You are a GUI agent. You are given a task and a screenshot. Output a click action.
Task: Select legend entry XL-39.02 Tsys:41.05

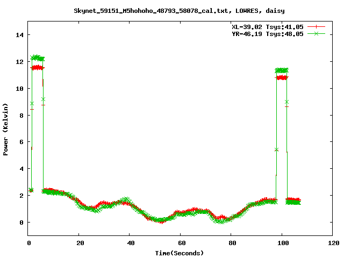(x=268, y=27)
